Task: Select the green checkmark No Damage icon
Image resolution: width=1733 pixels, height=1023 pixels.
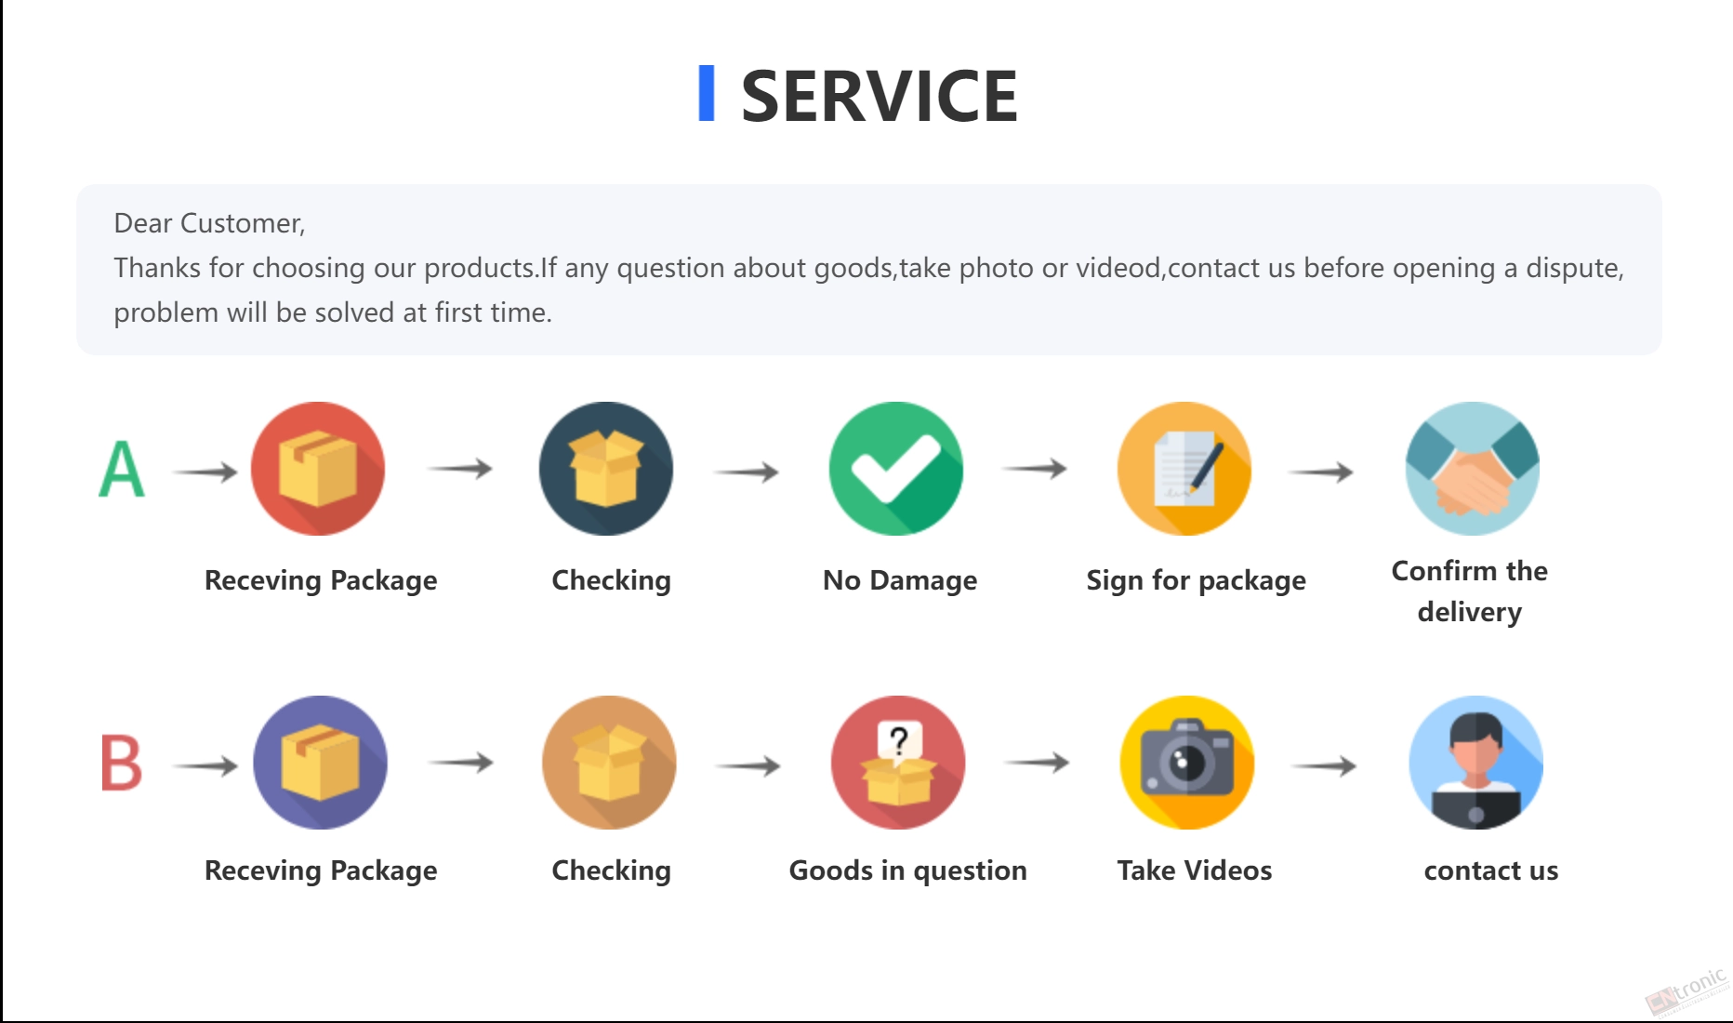Action: coord(896,469)
